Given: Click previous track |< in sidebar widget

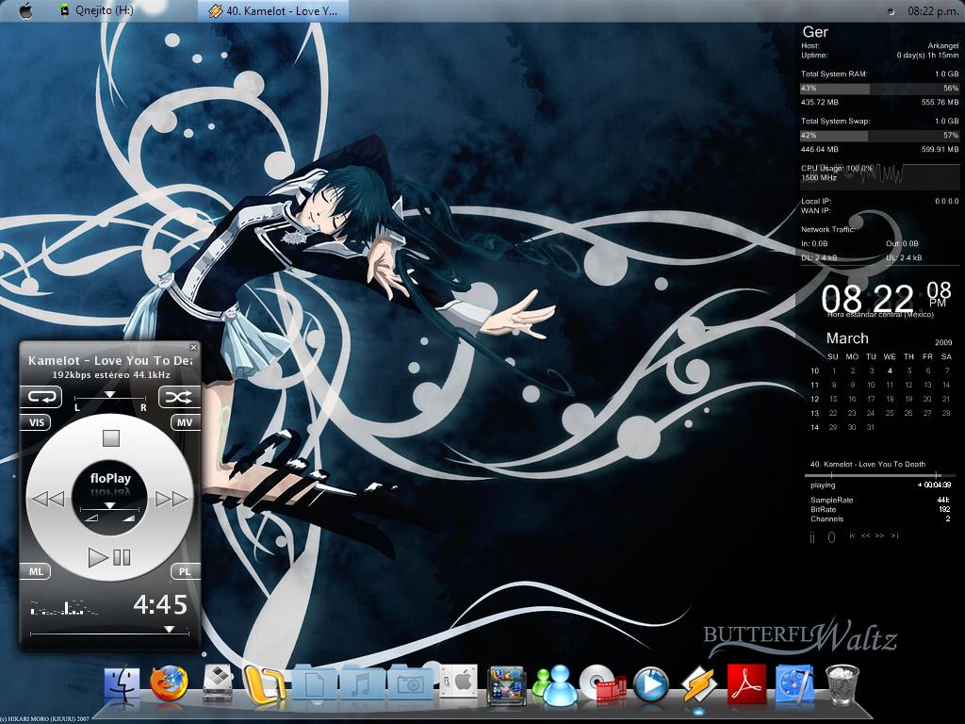Looking at the screenshot, I should pos(852,535).
